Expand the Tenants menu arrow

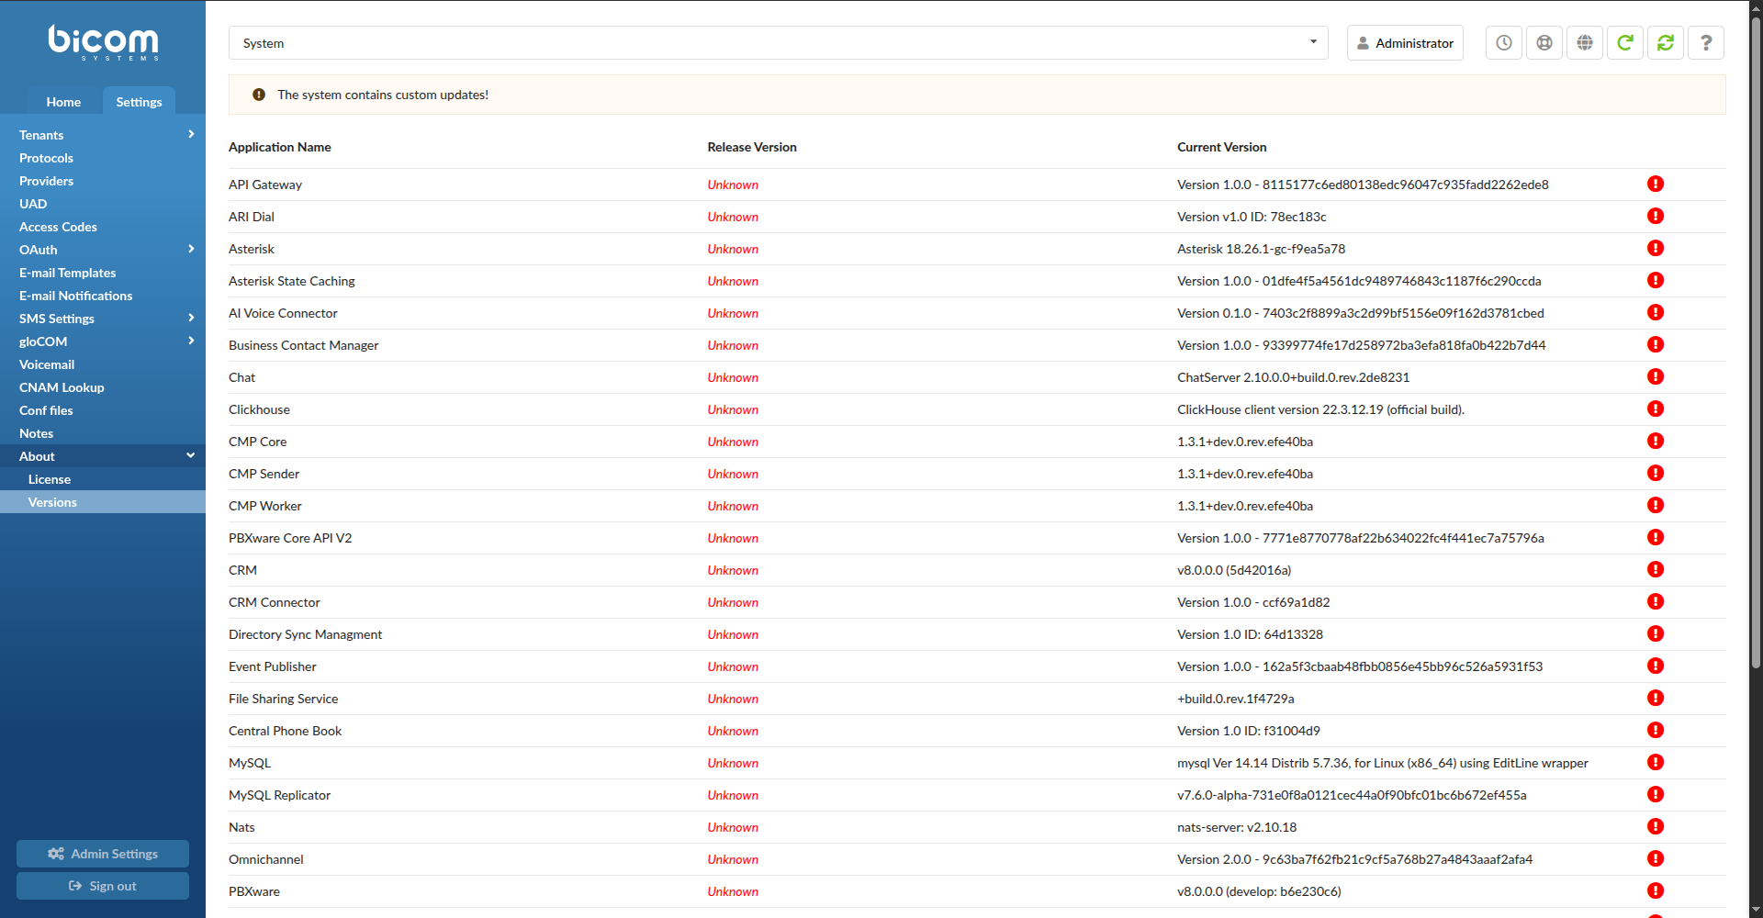[x=191, y=134]
